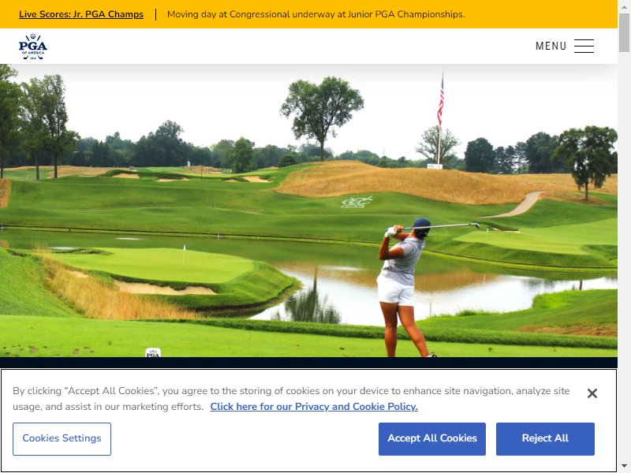This screenshot has width=631, height=473.
Task: Click the empty scrollbar track below thumb
Action: click(x=624, y=258)
